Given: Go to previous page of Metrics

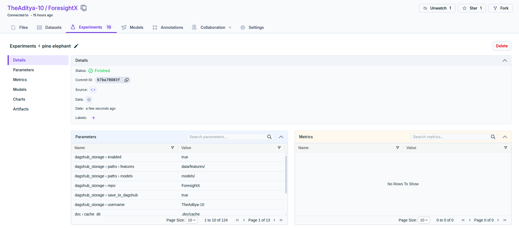Looking at the screenshot, I should click(x=470, y=220).
